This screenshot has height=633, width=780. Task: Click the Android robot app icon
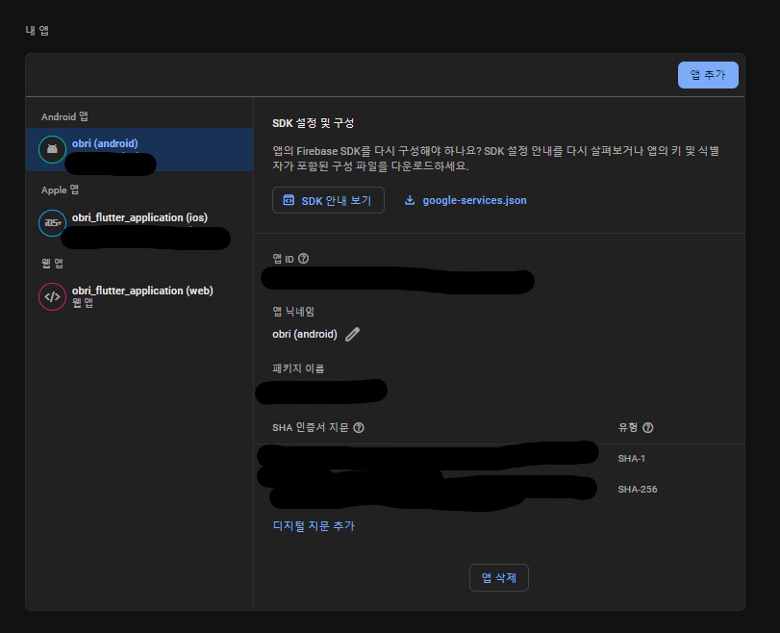click(52, 149)
